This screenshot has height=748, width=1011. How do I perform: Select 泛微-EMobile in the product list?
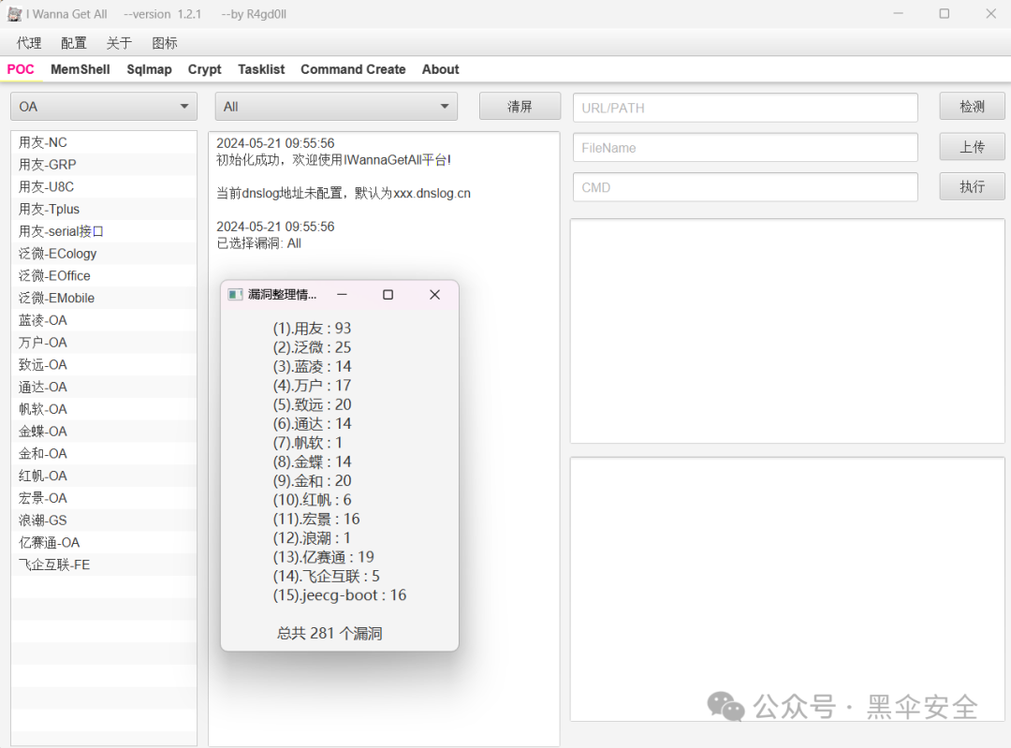(x=104, y=298)
